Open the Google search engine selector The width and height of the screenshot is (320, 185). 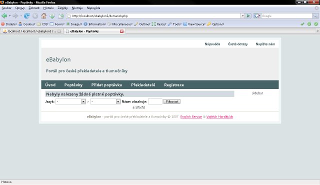pyautogui.click(x=256, y=15)
